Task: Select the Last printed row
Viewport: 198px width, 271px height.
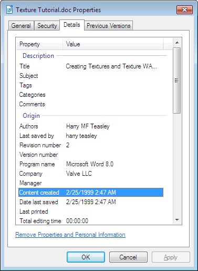Action: coord(91,212)
